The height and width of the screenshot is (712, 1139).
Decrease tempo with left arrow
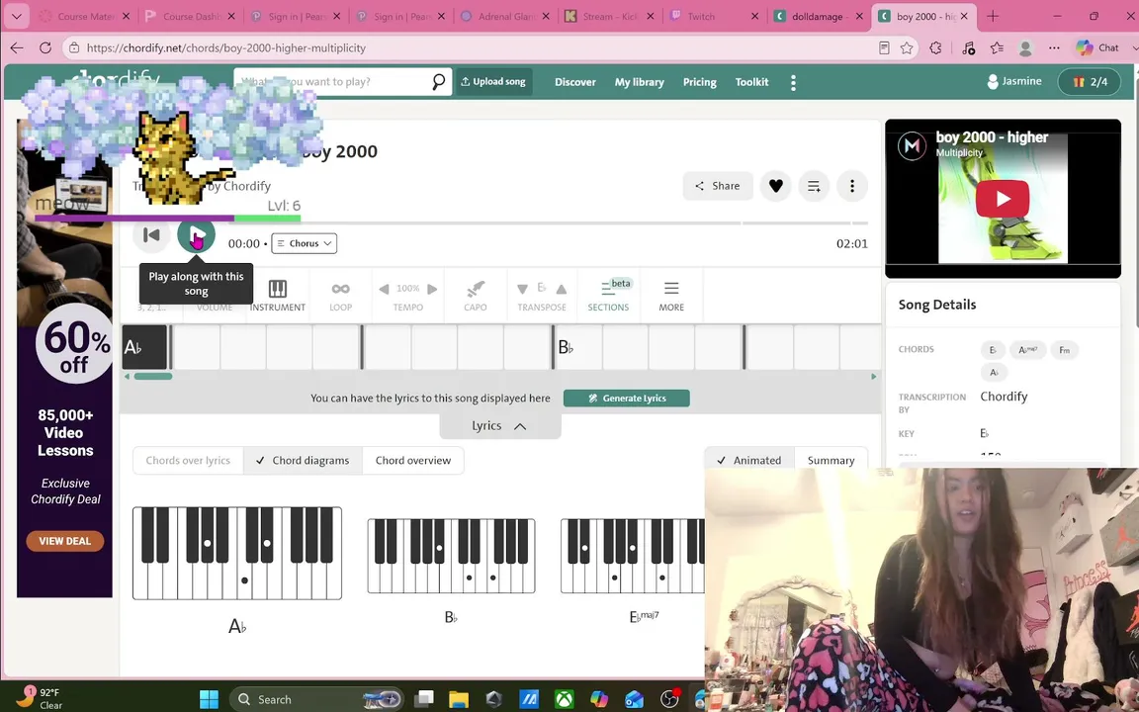click(x=384, y=289)
